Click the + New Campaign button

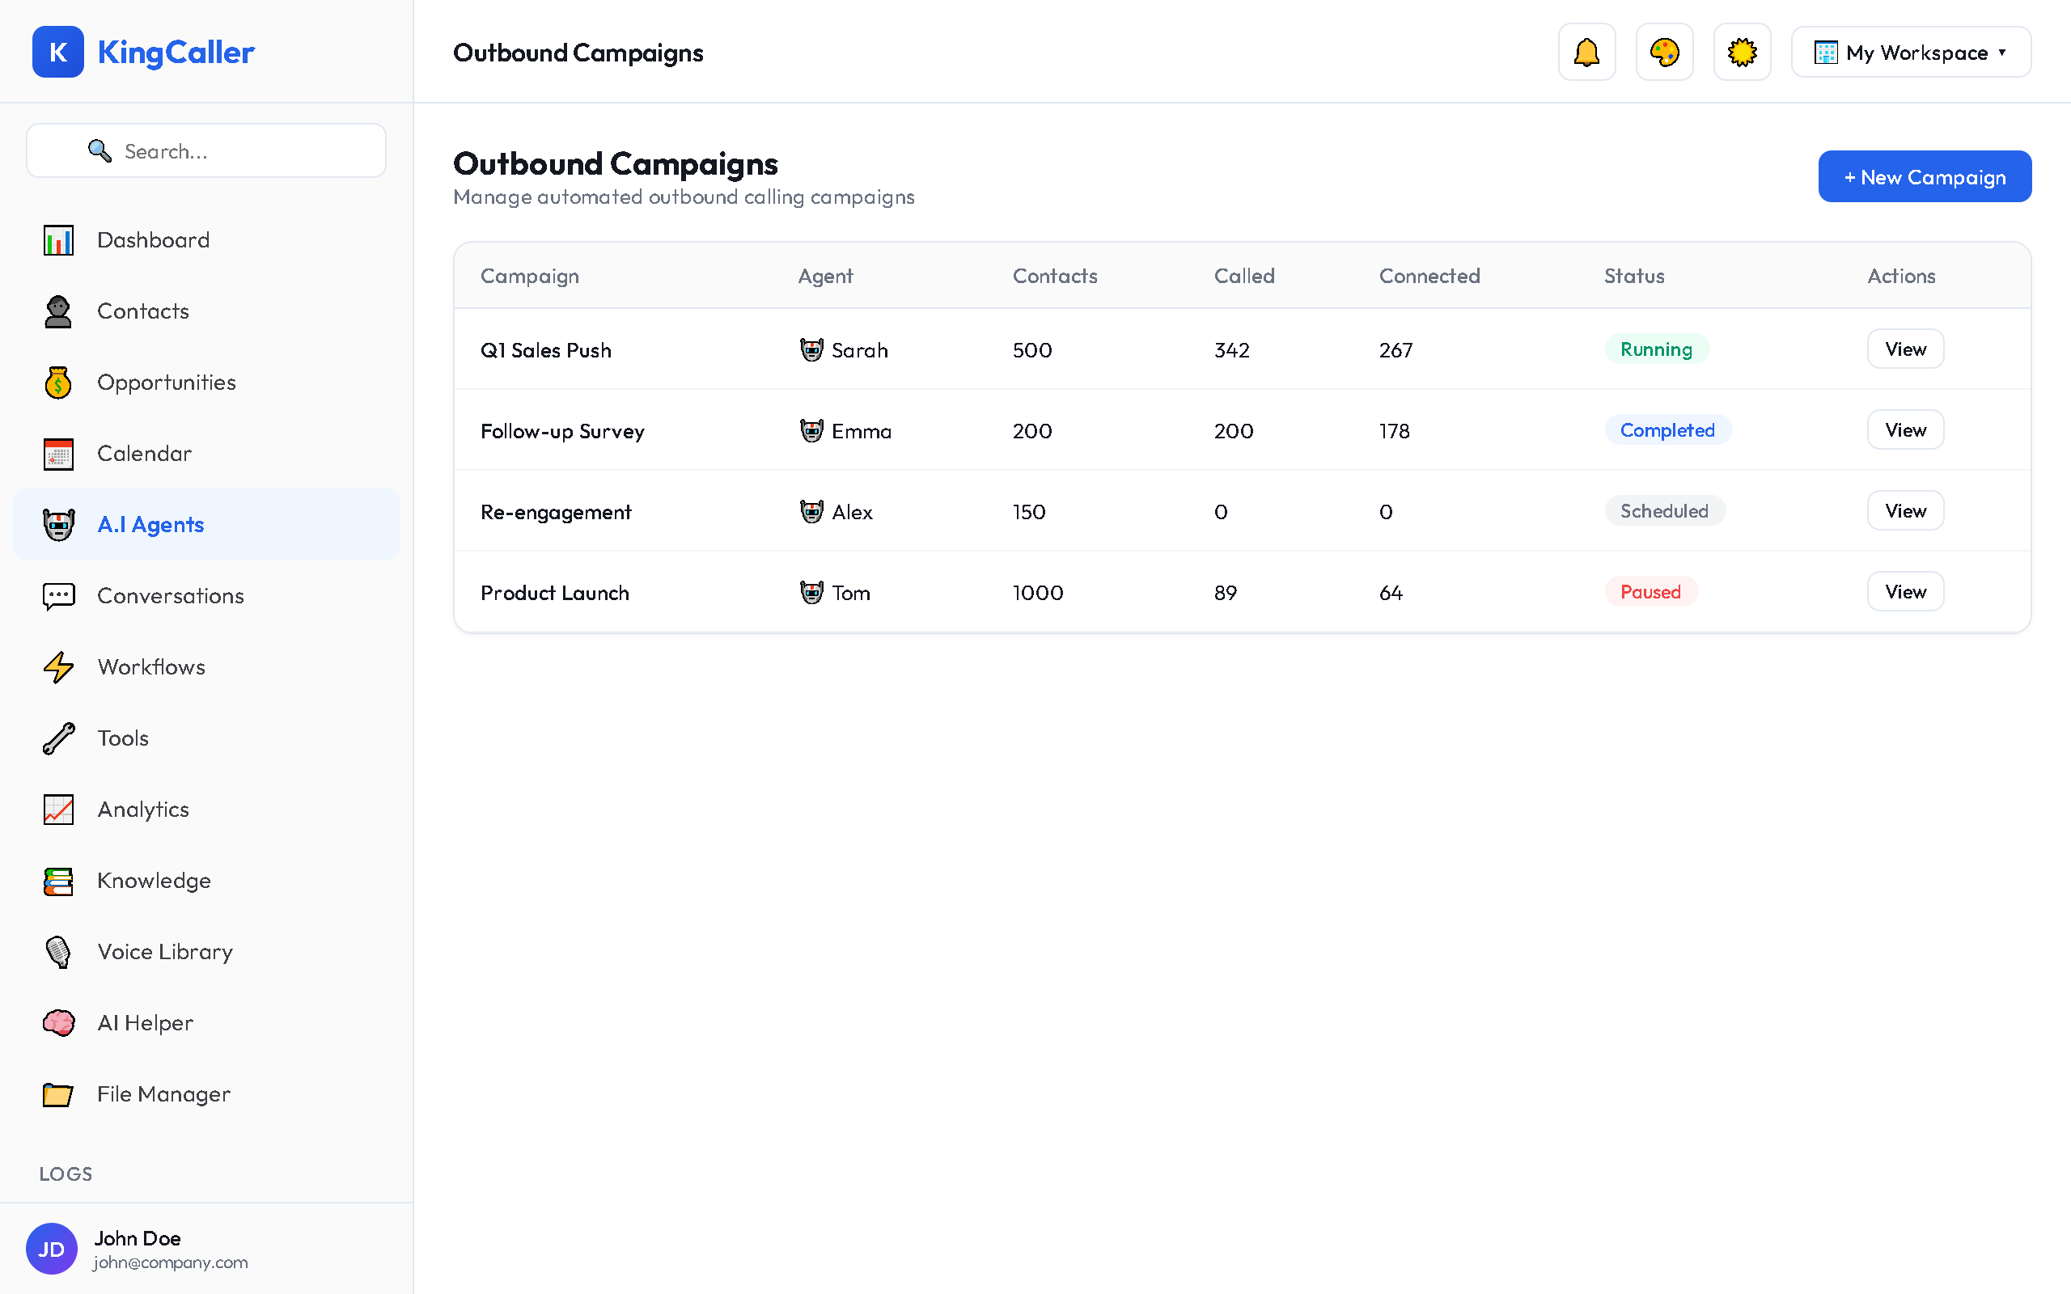pos(1925,176)
